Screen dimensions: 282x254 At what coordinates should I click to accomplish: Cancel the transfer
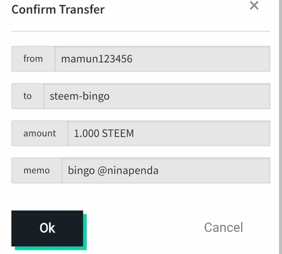coord(223,228)
